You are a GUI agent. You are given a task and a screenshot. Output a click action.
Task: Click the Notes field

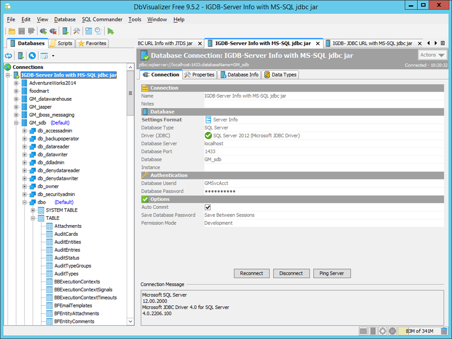324,104
